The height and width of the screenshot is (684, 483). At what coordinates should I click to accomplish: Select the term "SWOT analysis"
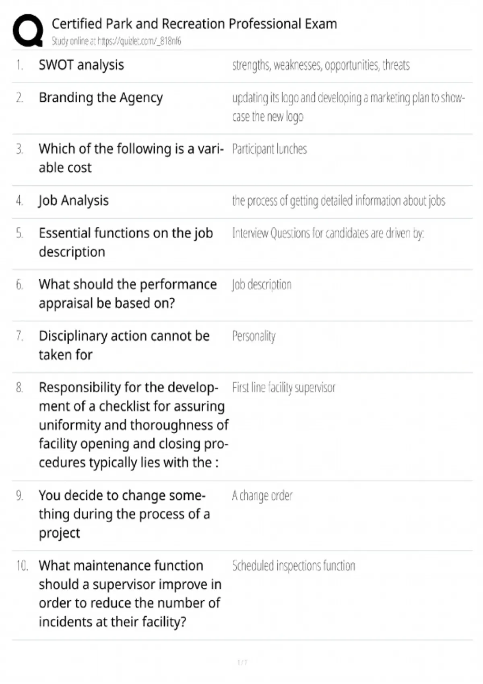[x=81, y=65]
